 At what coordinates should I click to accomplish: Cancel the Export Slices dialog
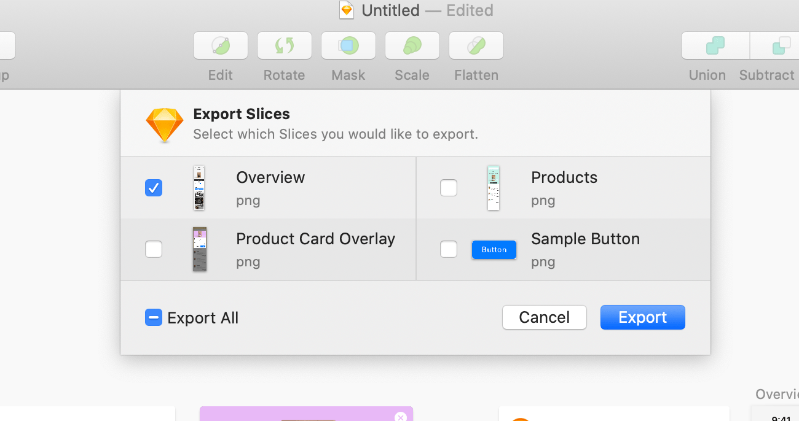(x=544, y=317)
